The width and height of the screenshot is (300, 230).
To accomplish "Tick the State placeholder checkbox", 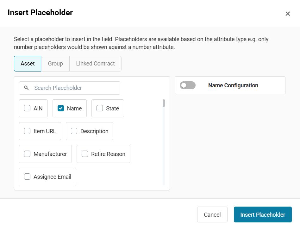I will pyautogui.click(x=100, y=108).
